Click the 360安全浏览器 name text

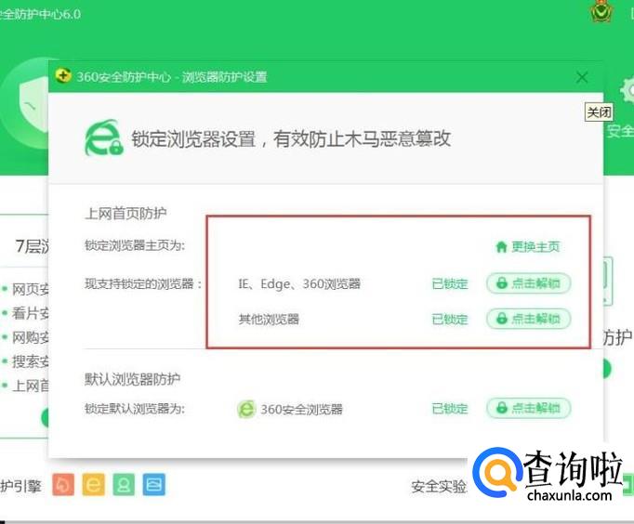301,410
